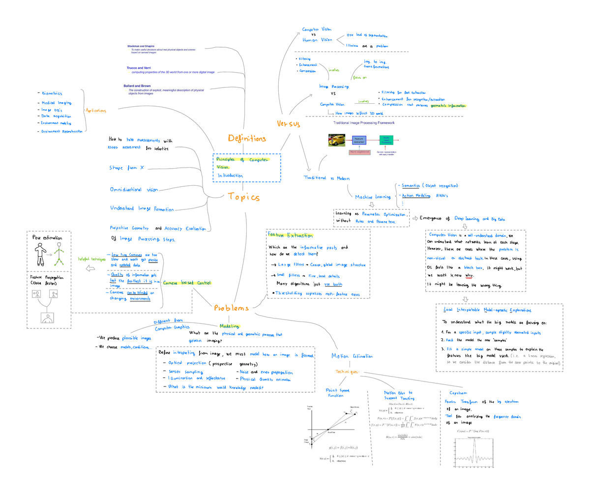Click the yellow car photo
The height and width of the screenshot is (497, 590).
[337, 141]
